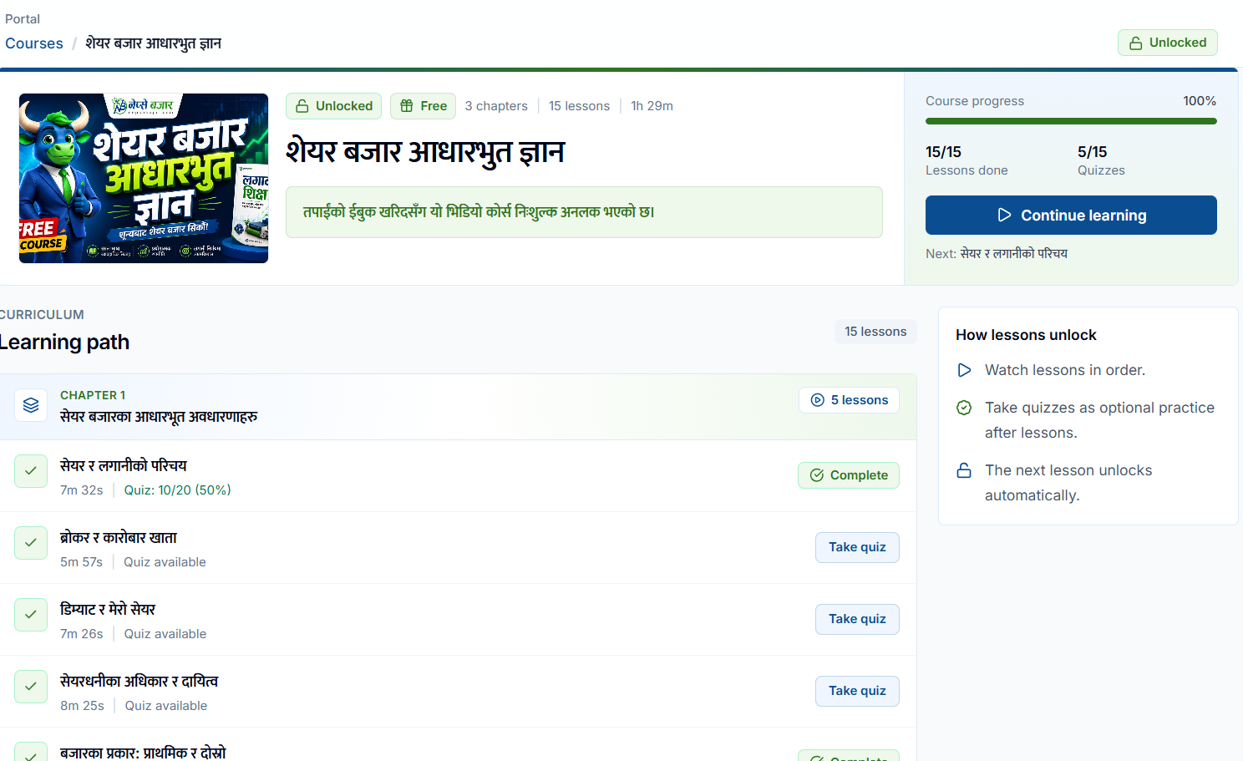The width and height of the screenshot is (1243, 761).
Task: Open the Courses breadcrumb link
Action: coord(34,43)
